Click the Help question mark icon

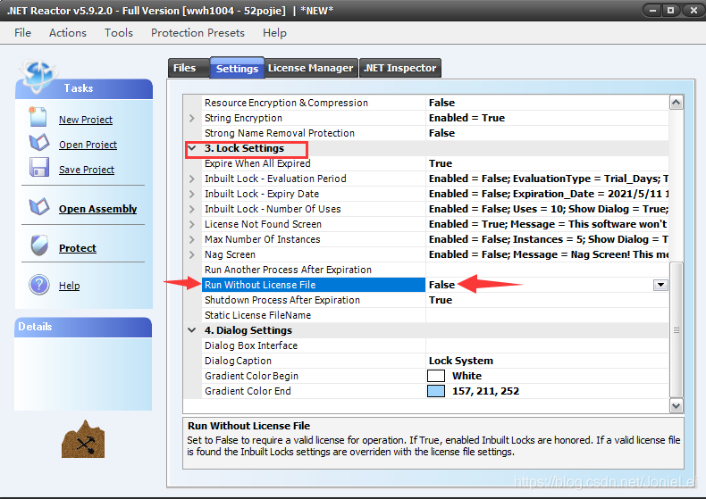pyautogui.click(x=39, y=285)
